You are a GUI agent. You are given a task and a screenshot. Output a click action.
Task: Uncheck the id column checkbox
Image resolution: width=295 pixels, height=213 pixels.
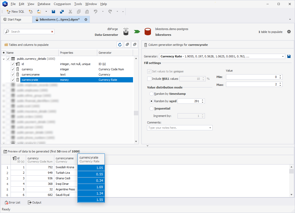click(x=13, y=64)
